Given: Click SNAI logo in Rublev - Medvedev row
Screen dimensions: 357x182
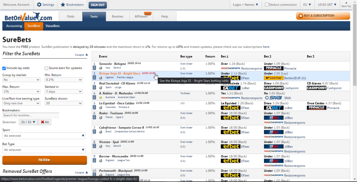Looking at the screenshot, I should (x=274, y=98).
